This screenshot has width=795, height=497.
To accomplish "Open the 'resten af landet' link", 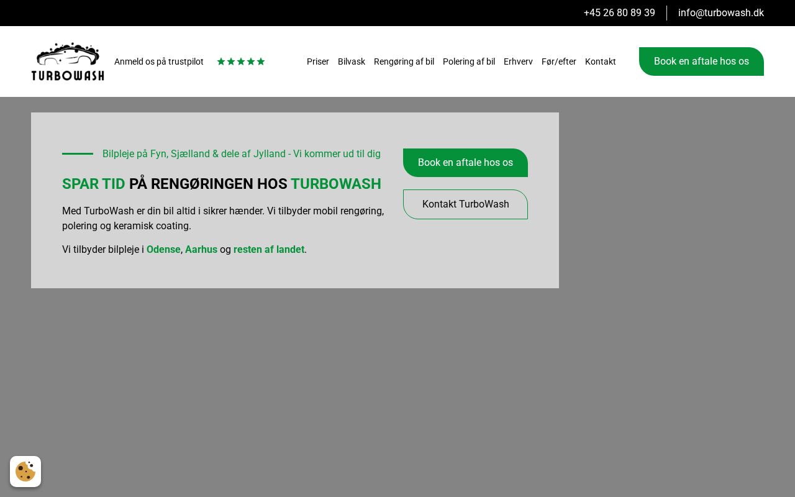I will 269,249.
